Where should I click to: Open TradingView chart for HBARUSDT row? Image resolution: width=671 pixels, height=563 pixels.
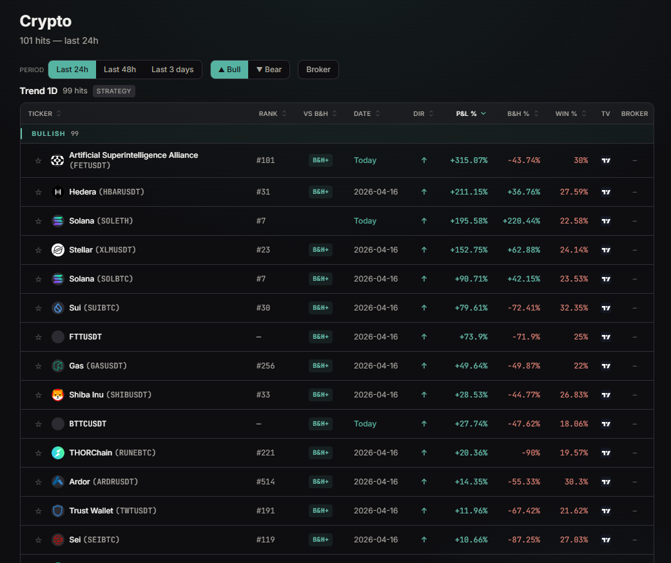(605, 192)
